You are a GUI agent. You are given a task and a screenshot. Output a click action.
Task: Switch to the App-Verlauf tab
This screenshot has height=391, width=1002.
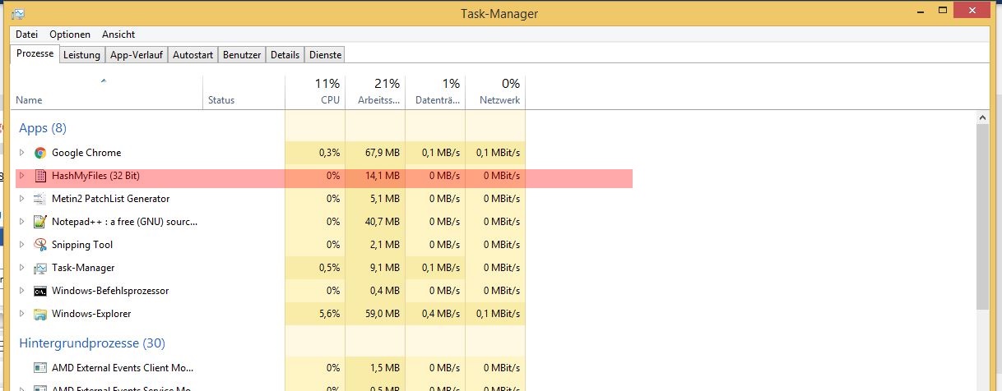click(137, 55)
